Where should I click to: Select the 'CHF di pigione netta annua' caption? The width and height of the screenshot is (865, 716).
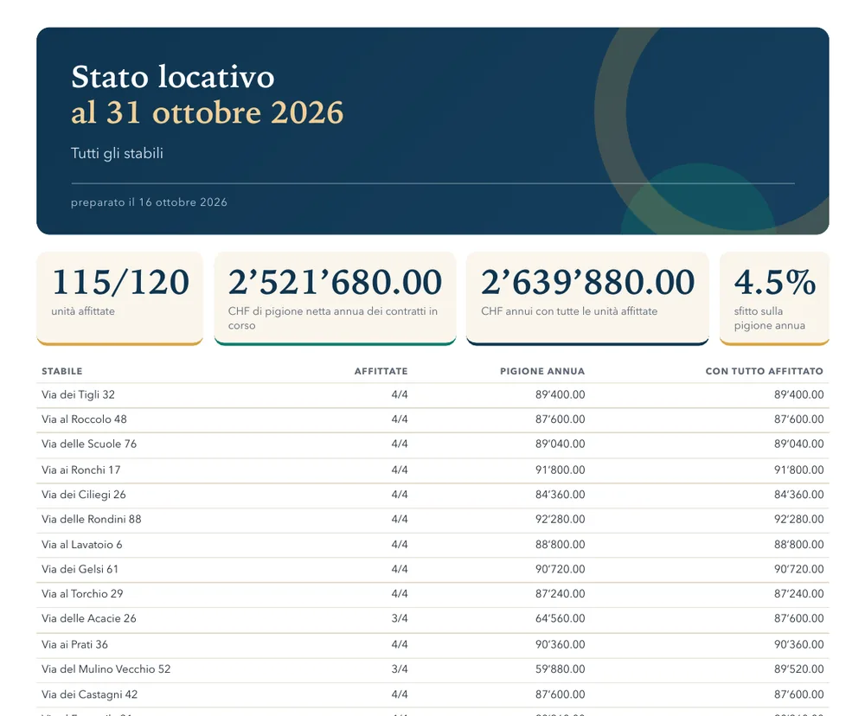click(x=333, y=318)
